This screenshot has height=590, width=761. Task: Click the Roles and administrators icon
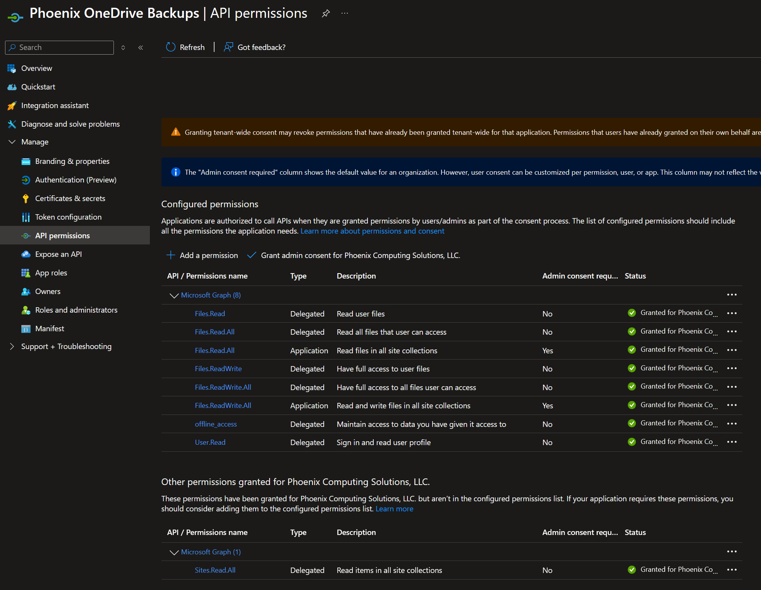coord(26,310)
